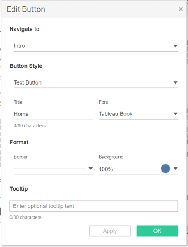Click the Format section heading

(19, 142)
